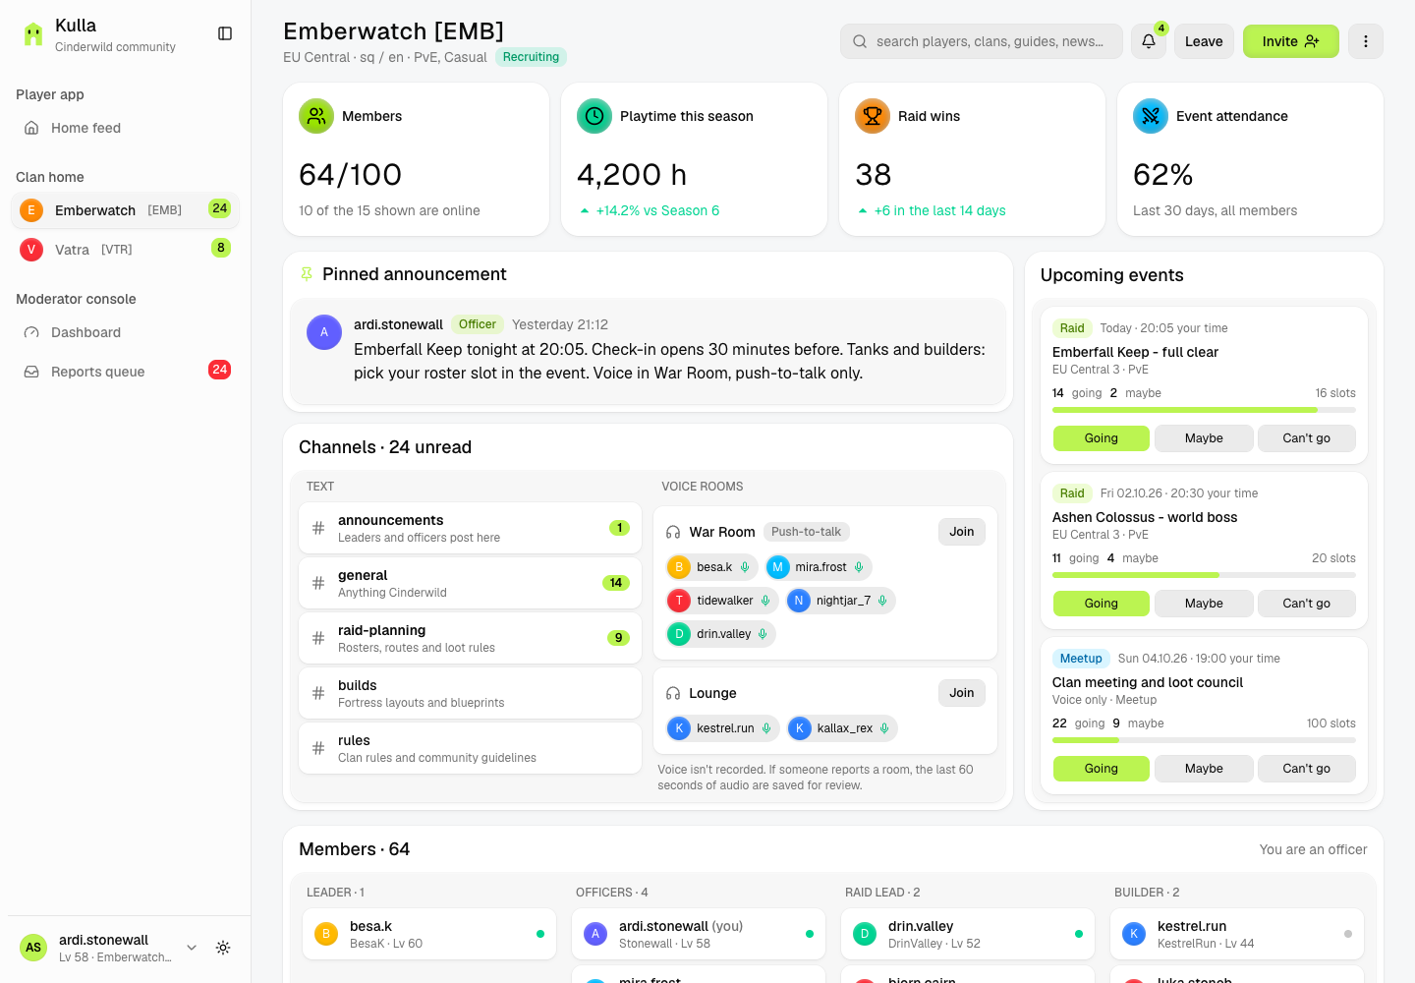Open Home feed in sidebar

126,128
